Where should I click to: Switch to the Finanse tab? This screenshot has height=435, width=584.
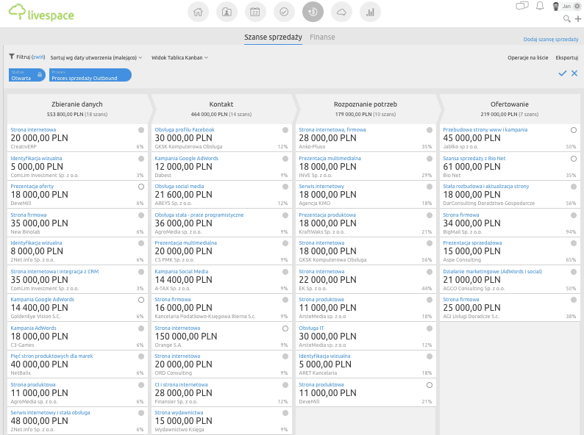pyautogui.click(x=322, y=37)
